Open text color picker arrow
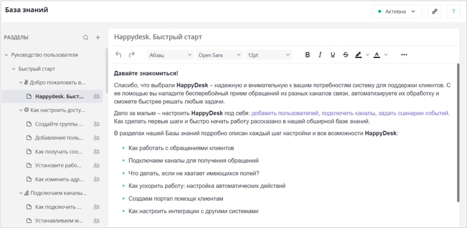 386,55
